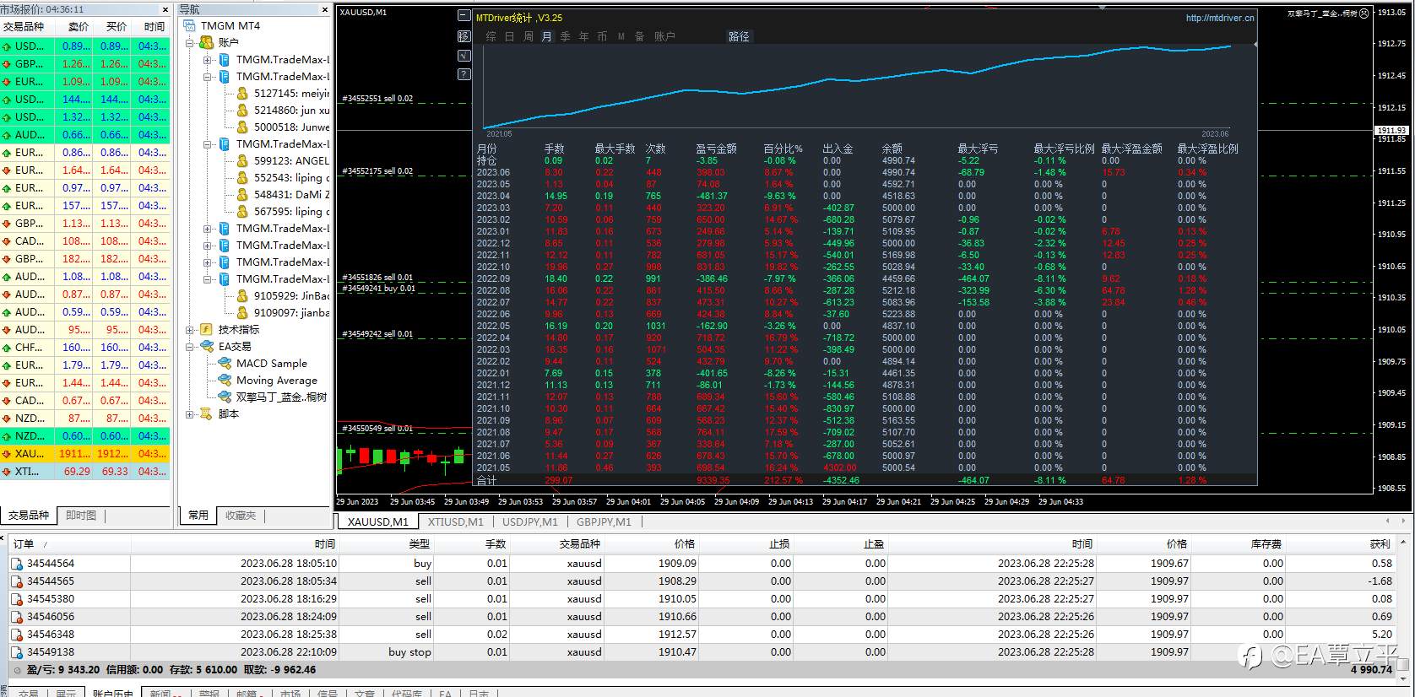Image resolution: width=1415 pixels, height=697 pixels.
Task: Toggle the curve chart icon on MTDriver
Action: tap(464, 56)
